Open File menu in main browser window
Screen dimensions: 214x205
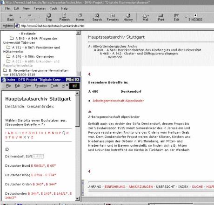(x=7, y=8)
